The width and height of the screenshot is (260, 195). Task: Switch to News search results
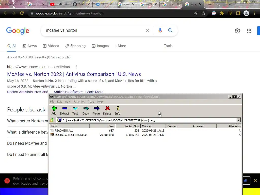coord(29,46)
